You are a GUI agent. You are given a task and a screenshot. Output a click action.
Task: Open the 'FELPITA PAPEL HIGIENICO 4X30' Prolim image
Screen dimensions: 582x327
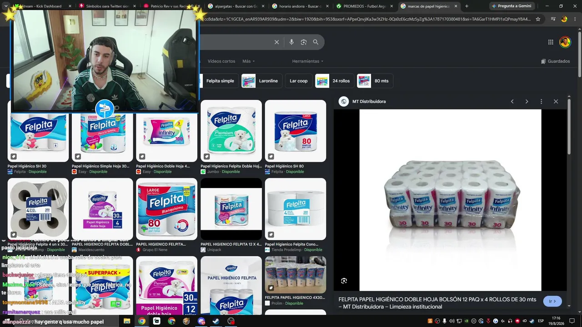click(296, 275)
